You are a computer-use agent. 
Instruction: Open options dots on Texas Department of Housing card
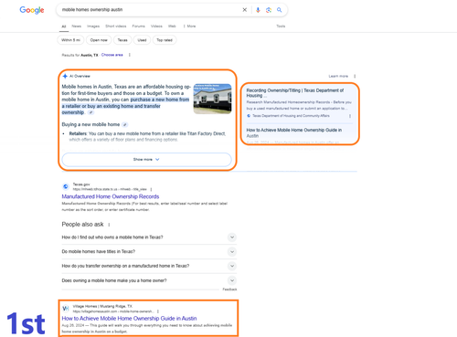(350, 116)
